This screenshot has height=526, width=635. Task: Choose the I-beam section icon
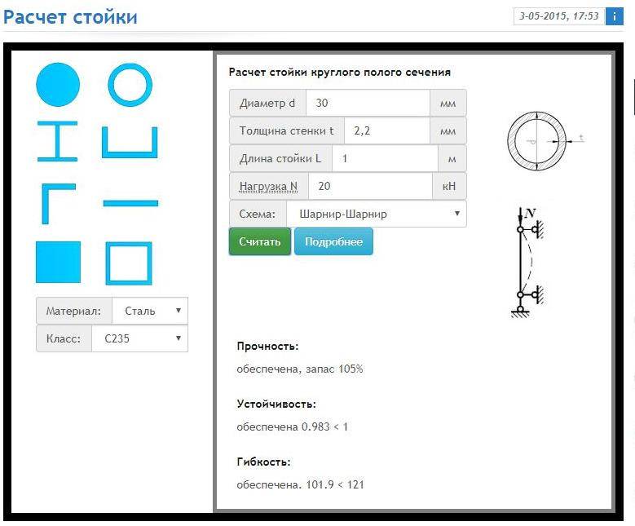pyautogui.click(x=58, y=141)
